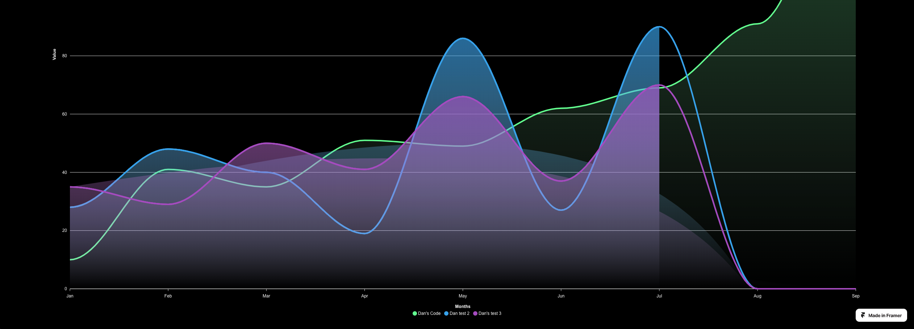The height and width of the screenshot is (329, 914).
Task: Click the Jun x-axis label
Action: [561, 296]
